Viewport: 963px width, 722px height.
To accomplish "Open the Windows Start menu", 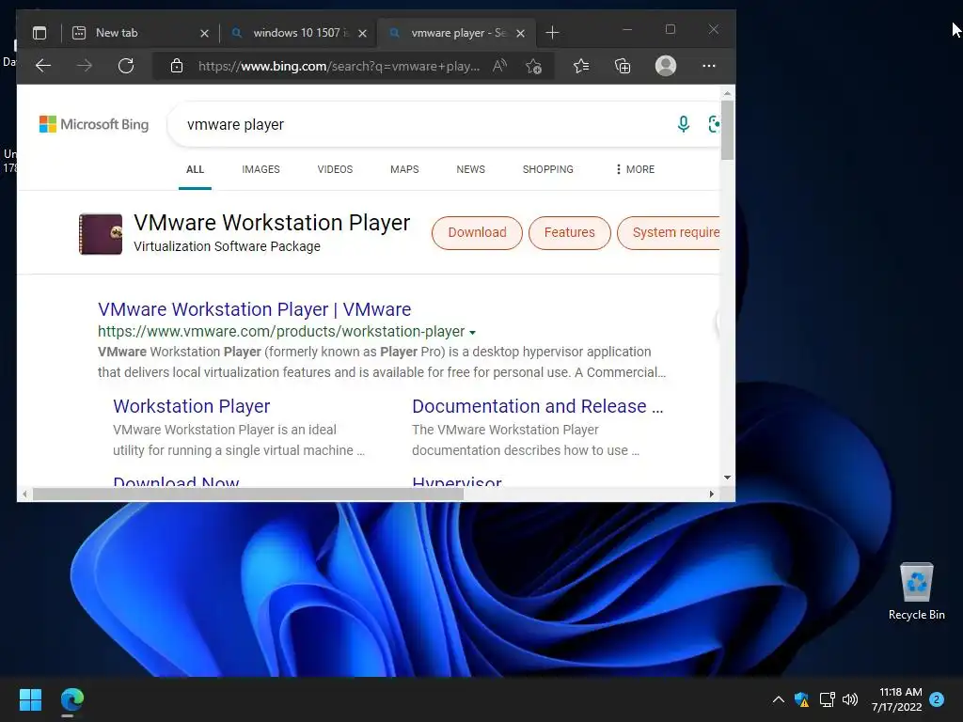I will (x=30, y=699).
